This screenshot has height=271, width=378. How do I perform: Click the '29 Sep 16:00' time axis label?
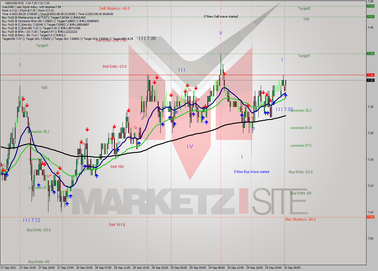(x=254, y=268)
